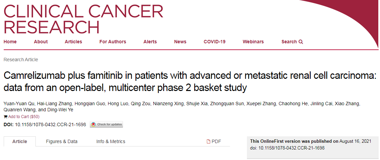380x160 pixels.
Task: Click the PDF document icon
Action: [x=209, y=142]
